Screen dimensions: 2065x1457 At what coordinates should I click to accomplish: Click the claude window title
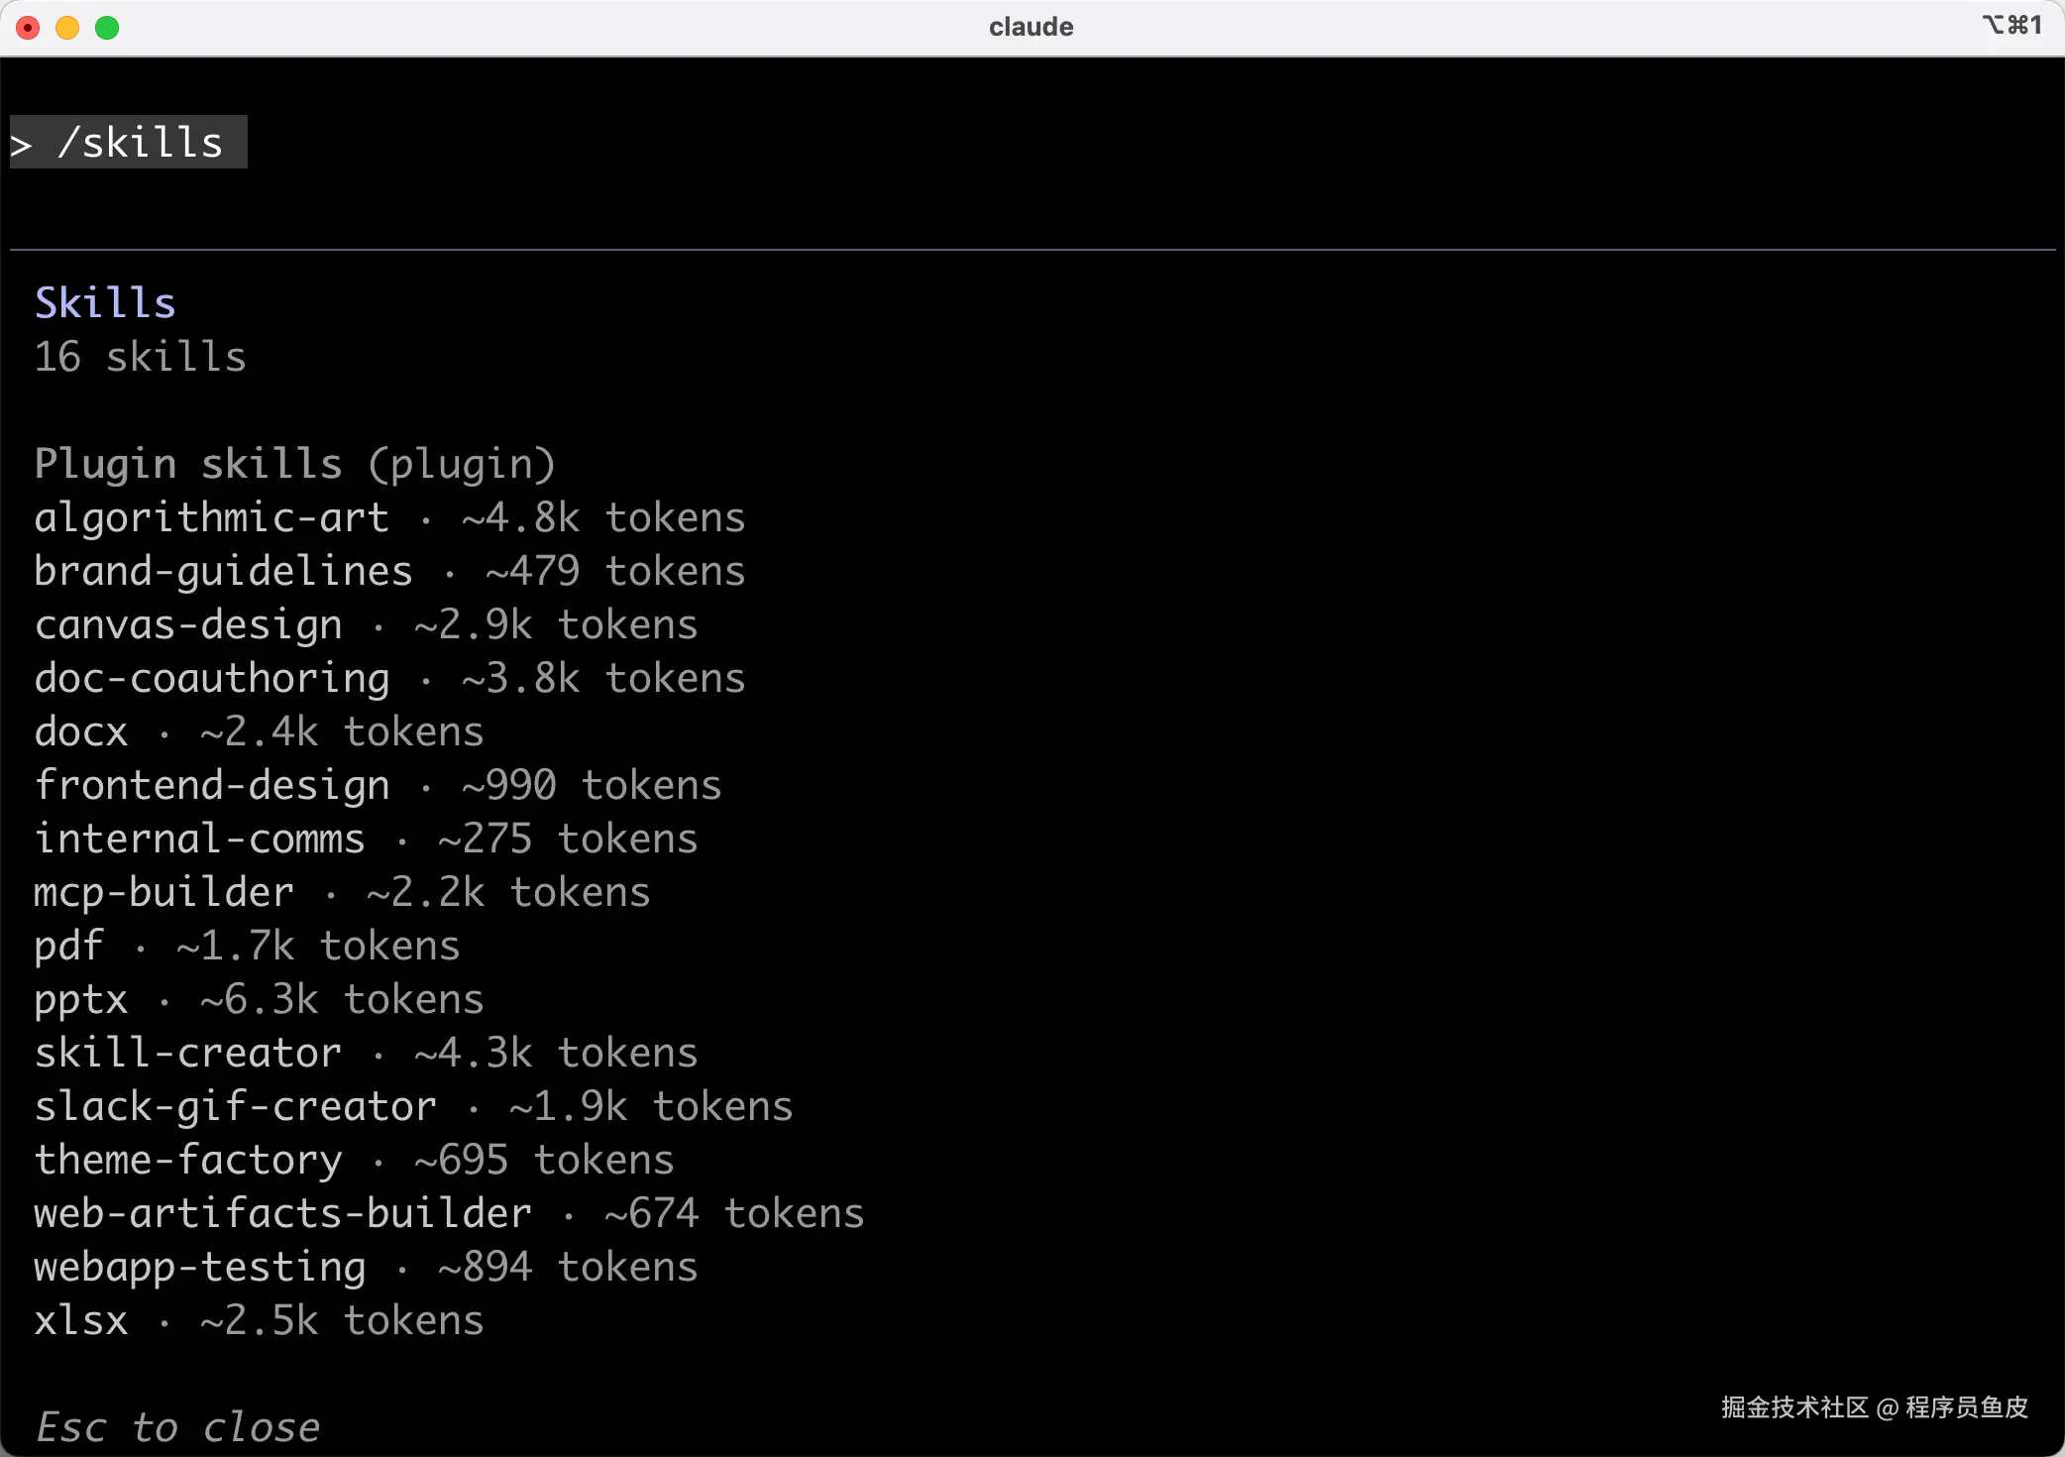tap(1031, 27)
